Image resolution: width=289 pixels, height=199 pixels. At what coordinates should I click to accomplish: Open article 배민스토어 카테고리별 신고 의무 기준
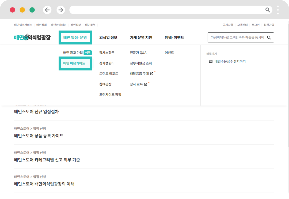[47, 160]
